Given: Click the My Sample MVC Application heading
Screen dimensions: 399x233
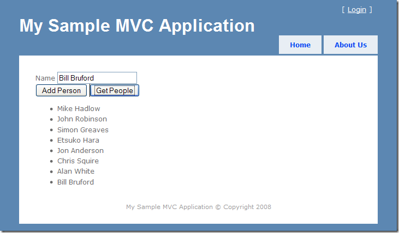Looking at the screenshot, I should pos(137,26).
